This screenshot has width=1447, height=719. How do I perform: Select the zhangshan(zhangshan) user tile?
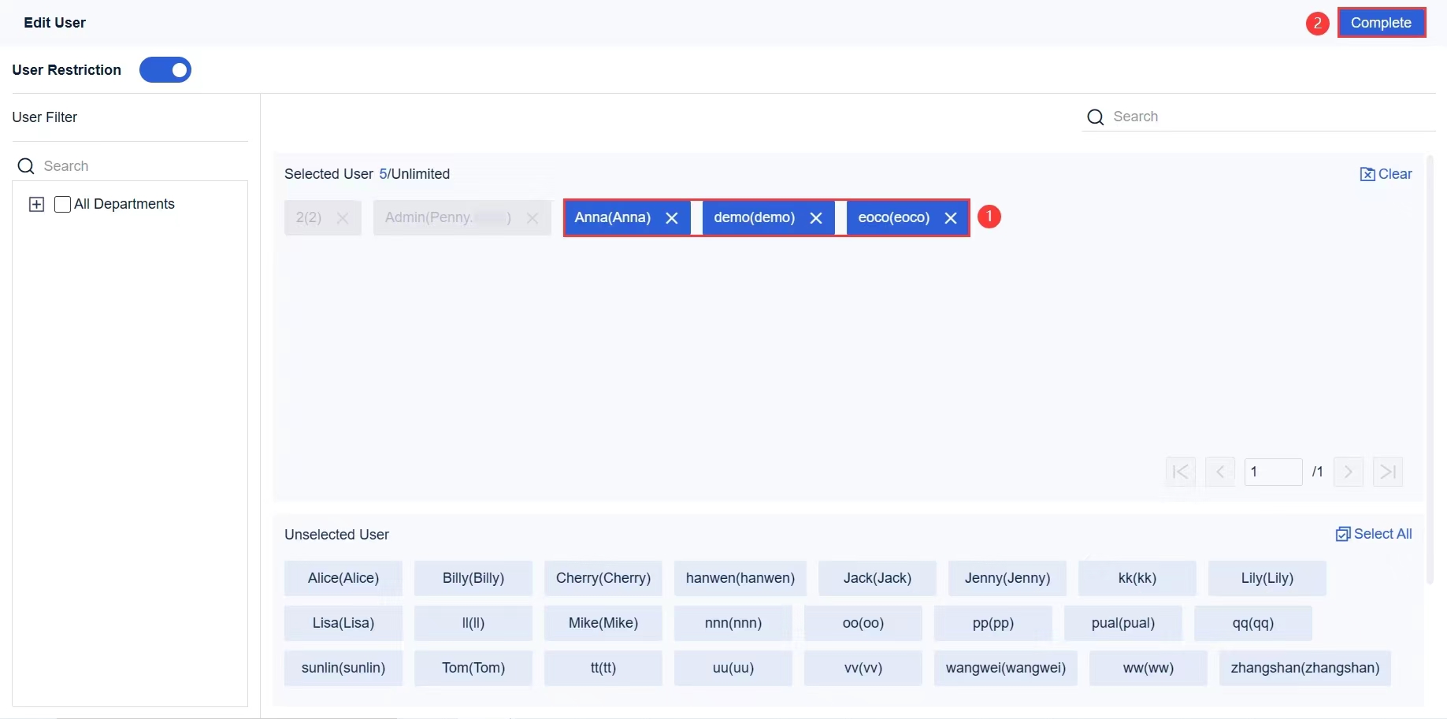click(x=1305, y=668)
